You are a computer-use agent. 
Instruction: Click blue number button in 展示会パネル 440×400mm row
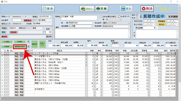pos(86,65)
